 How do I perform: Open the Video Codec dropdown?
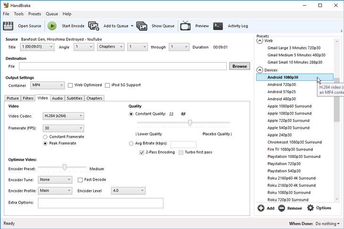(63, 116)
